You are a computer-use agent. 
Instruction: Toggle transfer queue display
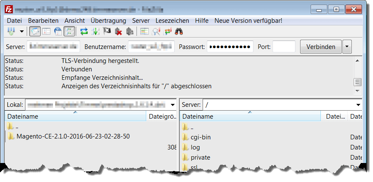point(69,31)
